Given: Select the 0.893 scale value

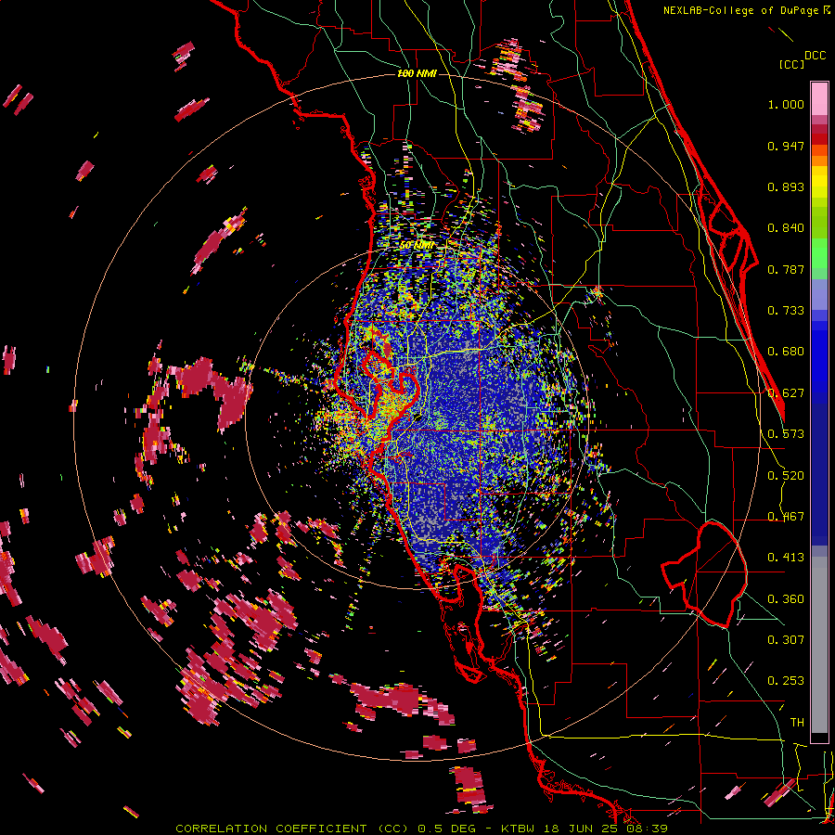Looking at the screenshot, I should (786, 186).
